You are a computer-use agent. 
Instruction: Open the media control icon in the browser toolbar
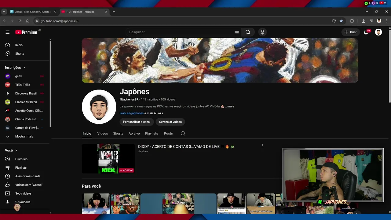[371, 21]
